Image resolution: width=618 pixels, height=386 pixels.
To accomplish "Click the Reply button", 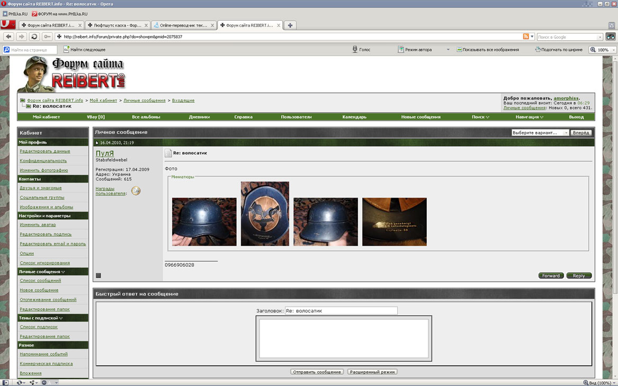I will 579,275.
